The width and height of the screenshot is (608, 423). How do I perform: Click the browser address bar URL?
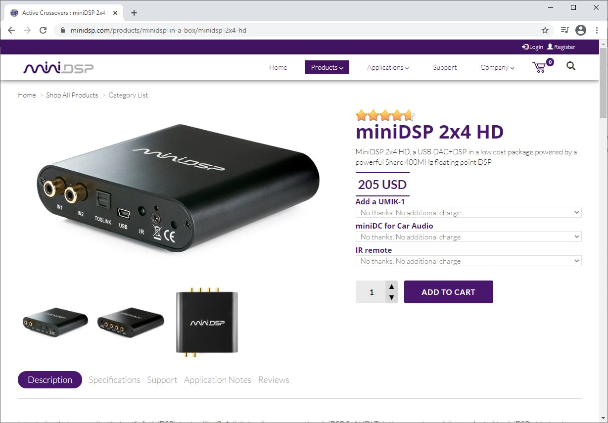click(x=158, y=30)
